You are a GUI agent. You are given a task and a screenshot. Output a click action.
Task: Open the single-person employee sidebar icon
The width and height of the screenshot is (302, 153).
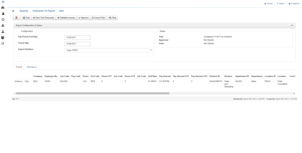click(x=3, y=14)
